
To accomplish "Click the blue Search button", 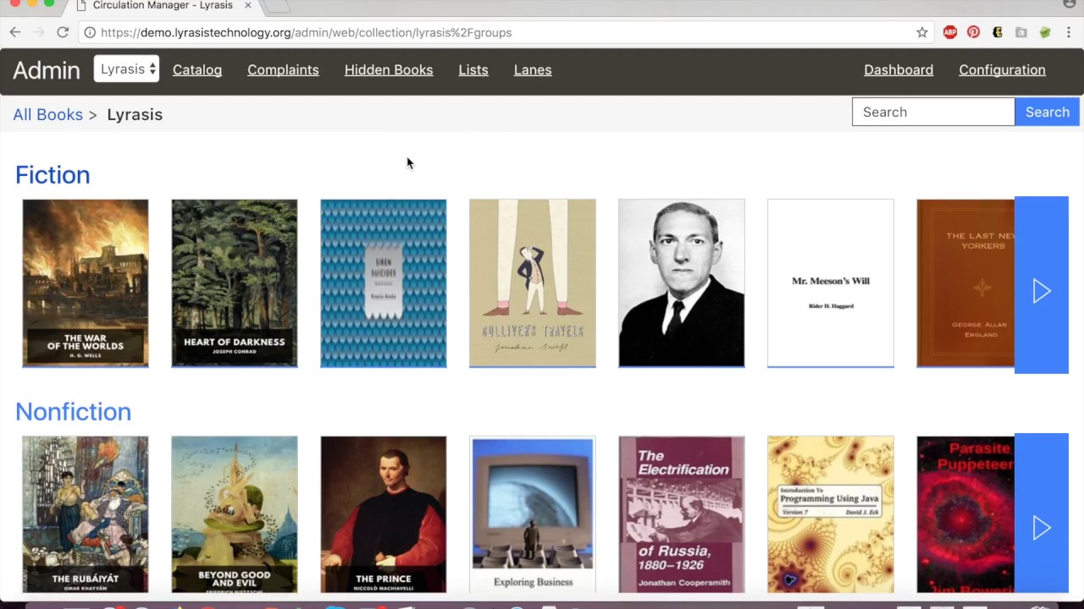I will 1047,112.
